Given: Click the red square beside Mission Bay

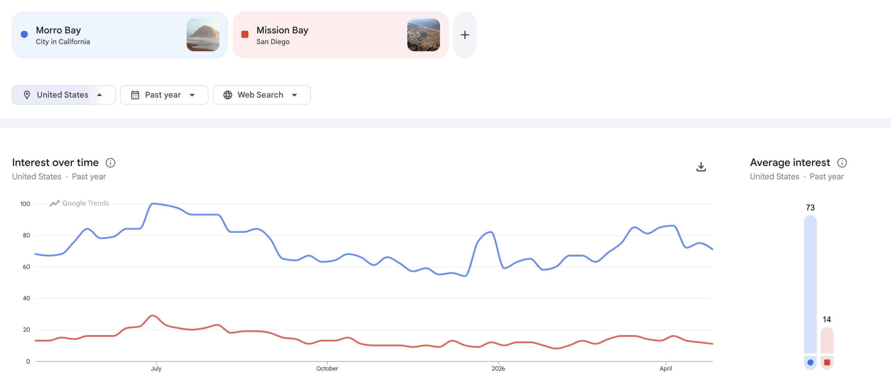Looking at the screenshot, I should click(x=245, y=34).
